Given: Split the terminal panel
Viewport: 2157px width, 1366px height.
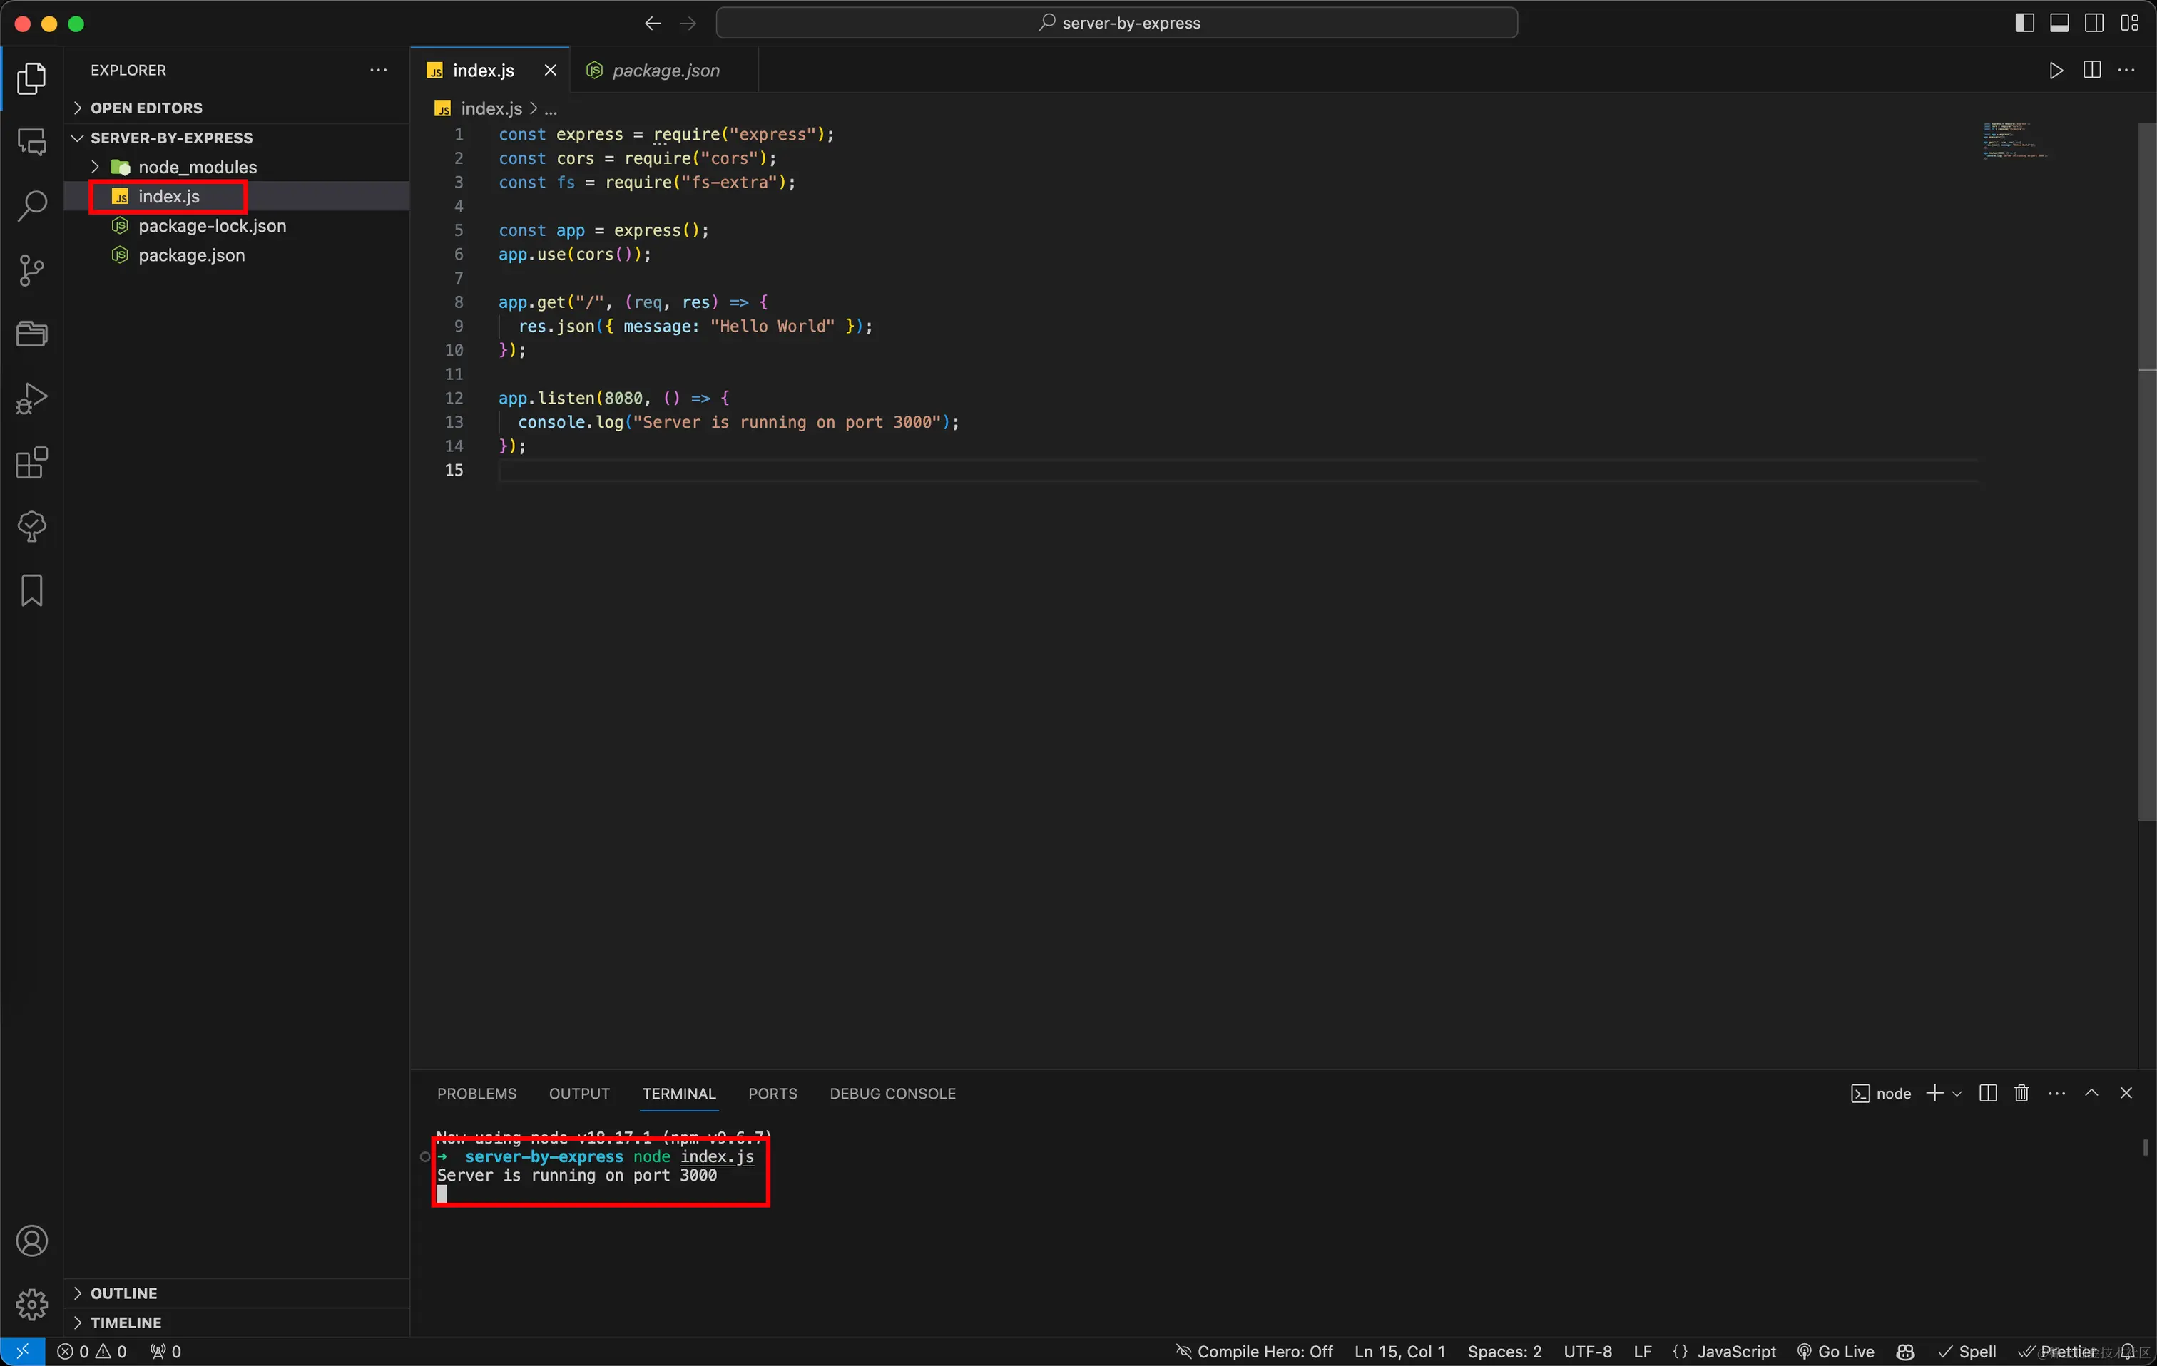Looking at the screenshot, I should (1988, 1093).
